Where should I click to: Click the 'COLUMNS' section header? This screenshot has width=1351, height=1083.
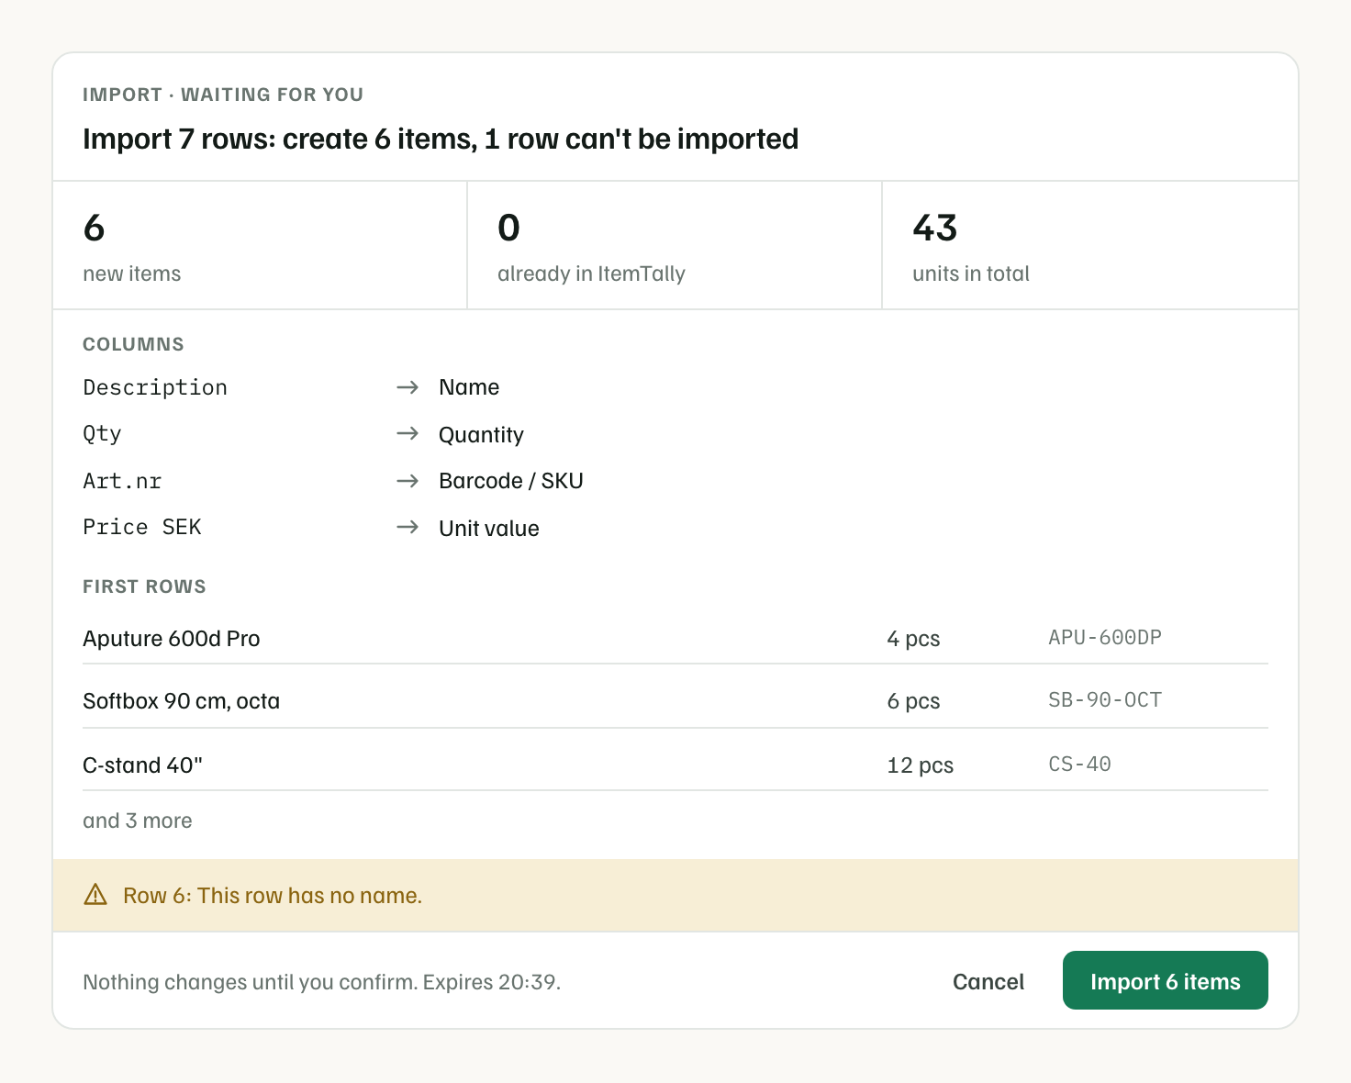133,344
